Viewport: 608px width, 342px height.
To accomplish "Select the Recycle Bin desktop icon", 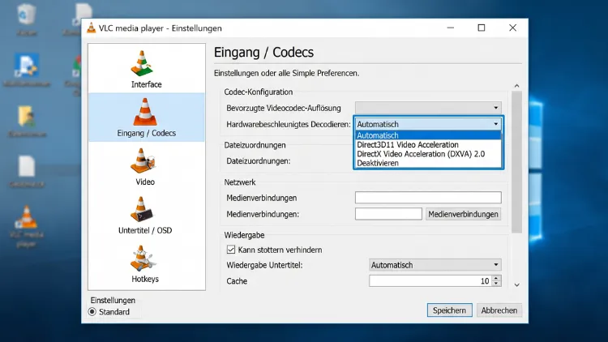I will click(x=27, y=19).
